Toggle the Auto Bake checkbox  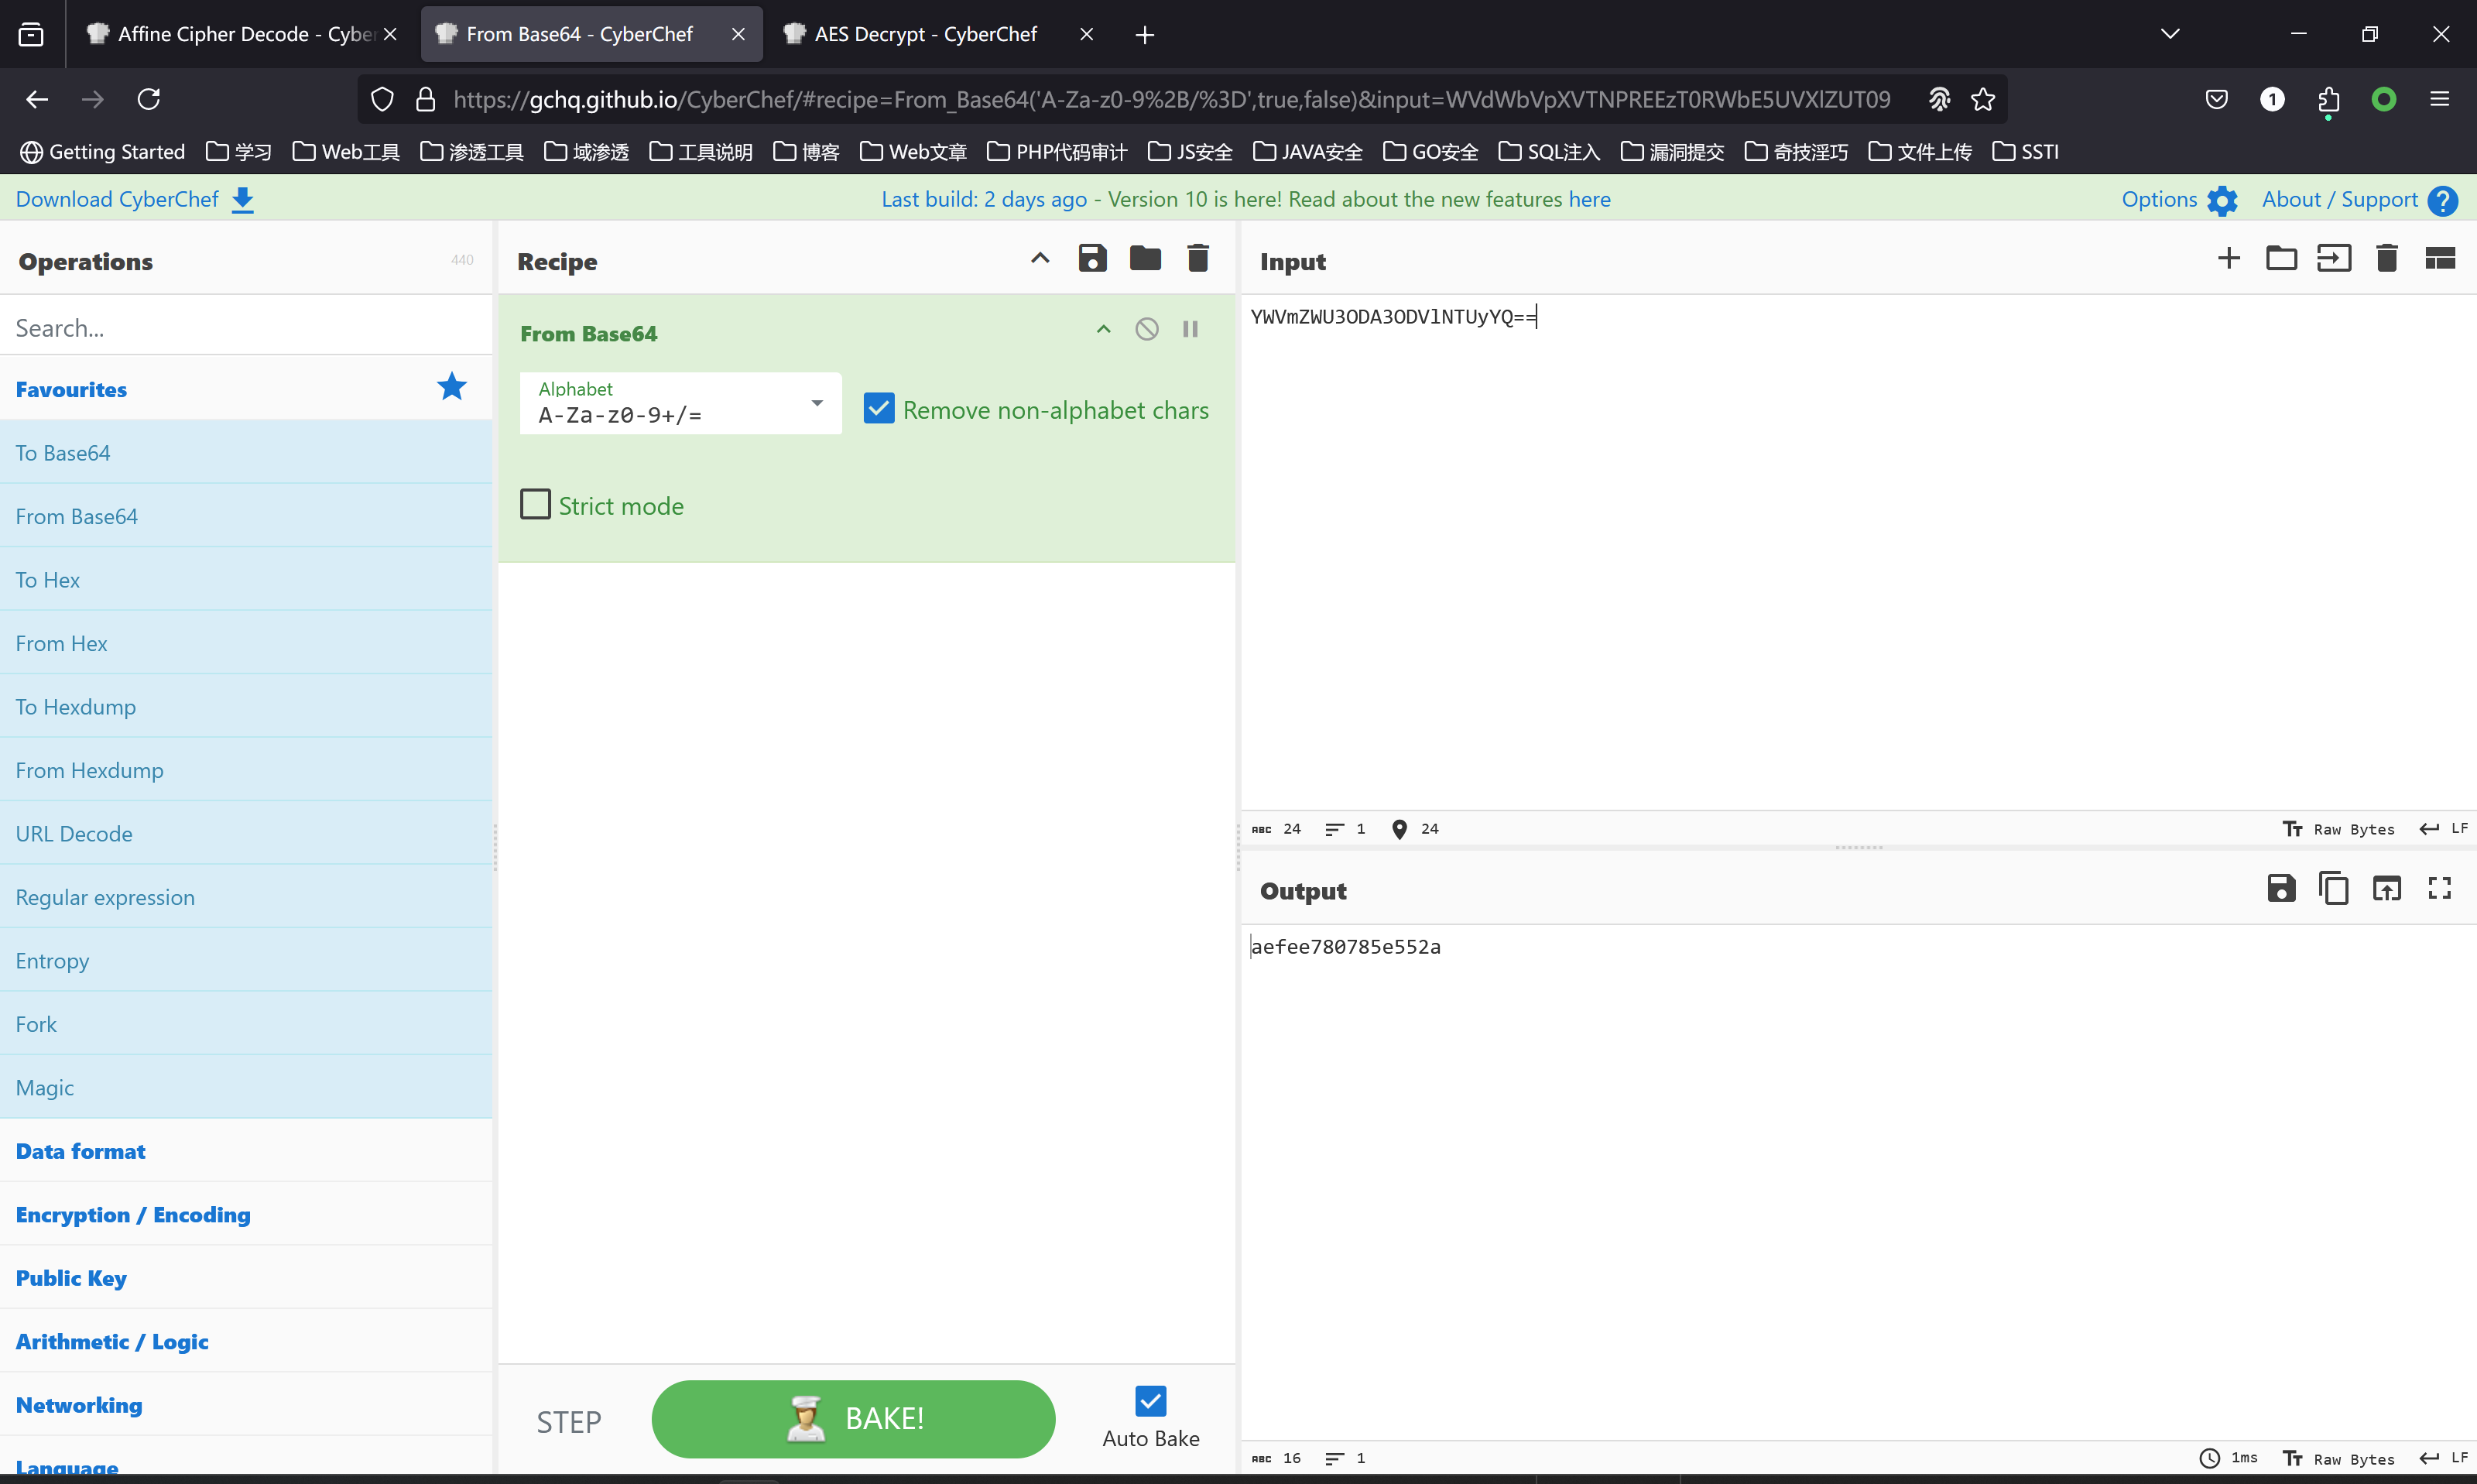[1149, 1400]
